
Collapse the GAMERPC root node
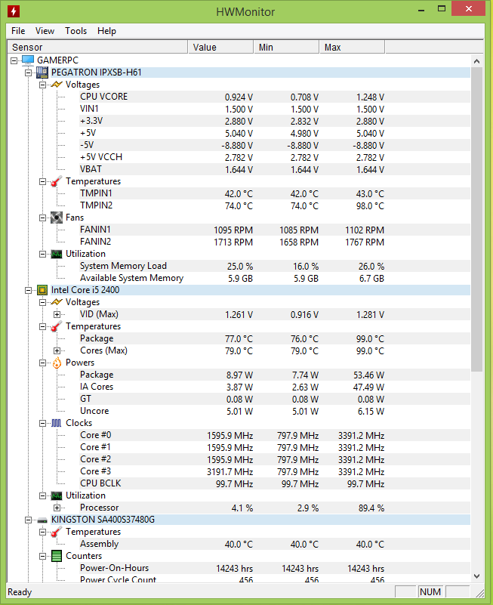pos(14,60)
